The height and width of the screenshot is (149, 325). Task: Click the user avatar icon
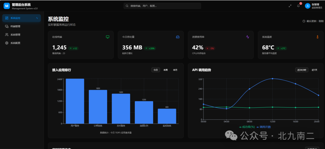308,6
